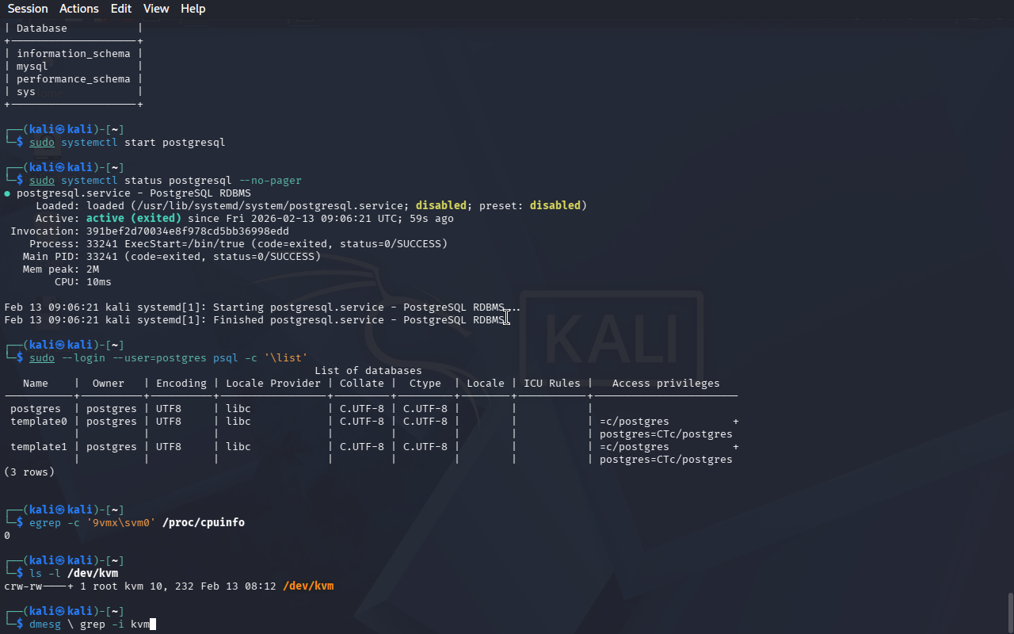Image resolution: width=1014 pixels, height=634 pixels.
Task: Open the Actions menu
Action: [79, 9]
